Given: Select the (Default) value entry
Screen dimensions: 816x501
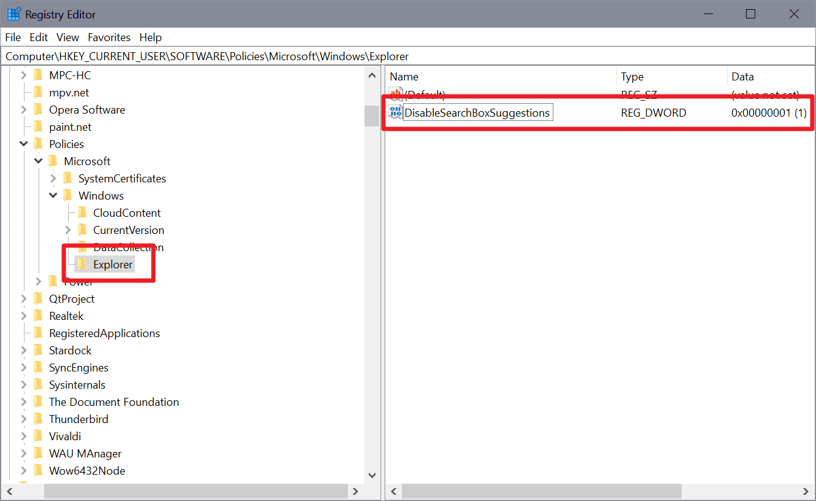Looking at the screenshot, I should (x=425, y=95).
